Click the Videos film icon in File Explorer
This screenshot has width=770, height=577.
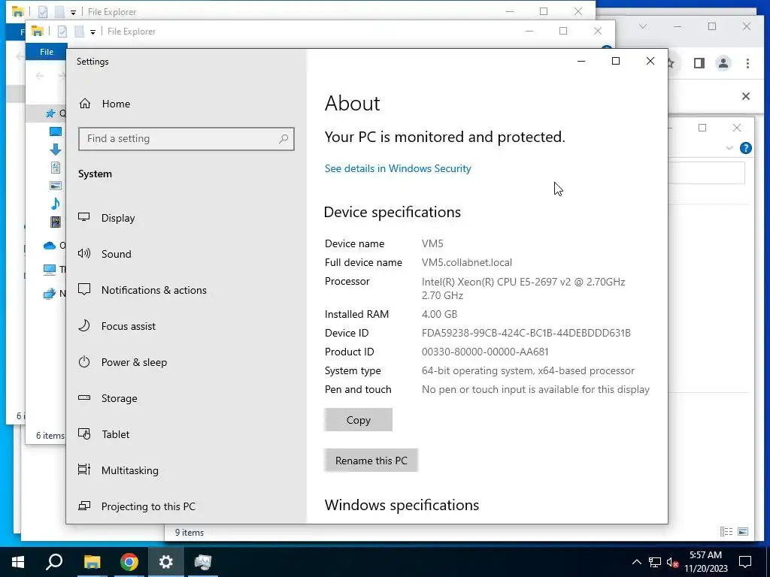pyautogui.click(x=56, y=222)
